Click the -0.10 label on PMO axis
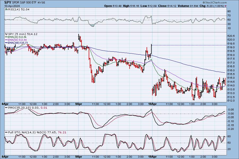 (x=231, y=121)
